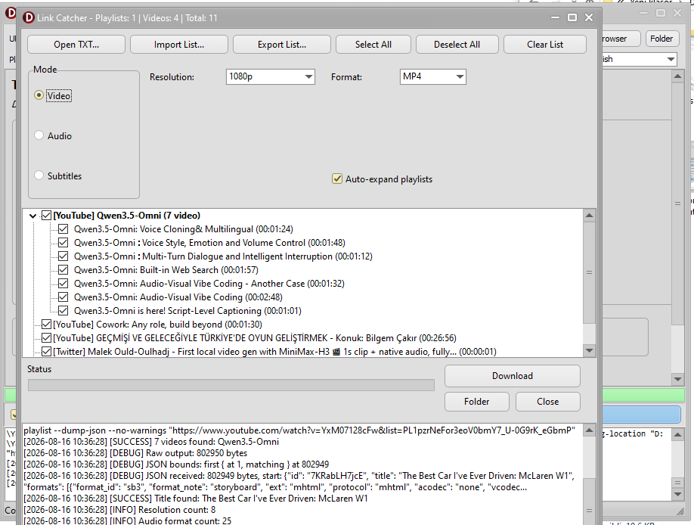Clear List button
Viewport: 694px width, 525px height.
(x=545, y=45)
